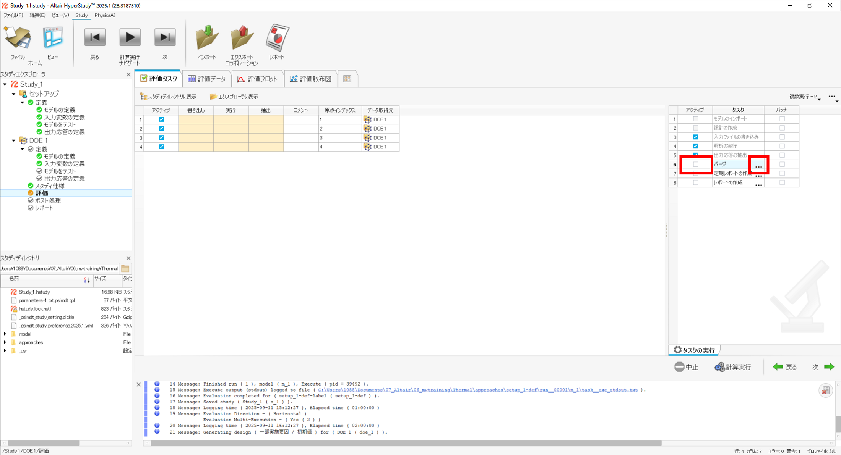Collapse the DOE 1 tree node
This screenshot has height=455, width=841.
click(14, 140)
